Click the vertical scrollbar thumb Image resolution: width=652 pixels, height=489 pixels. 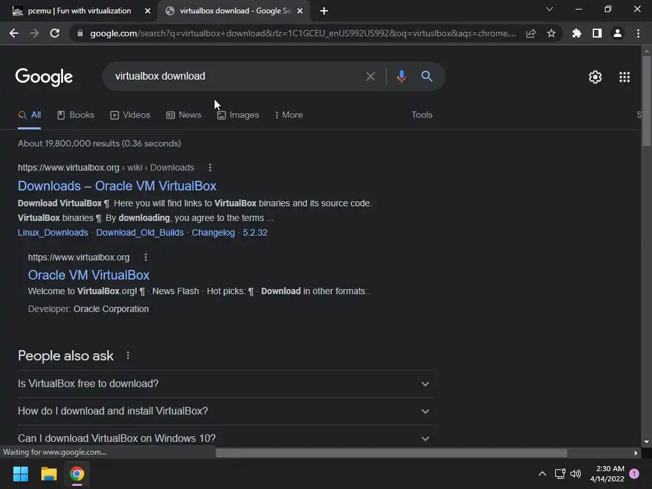pyautogui.click(x=646, y=101)
